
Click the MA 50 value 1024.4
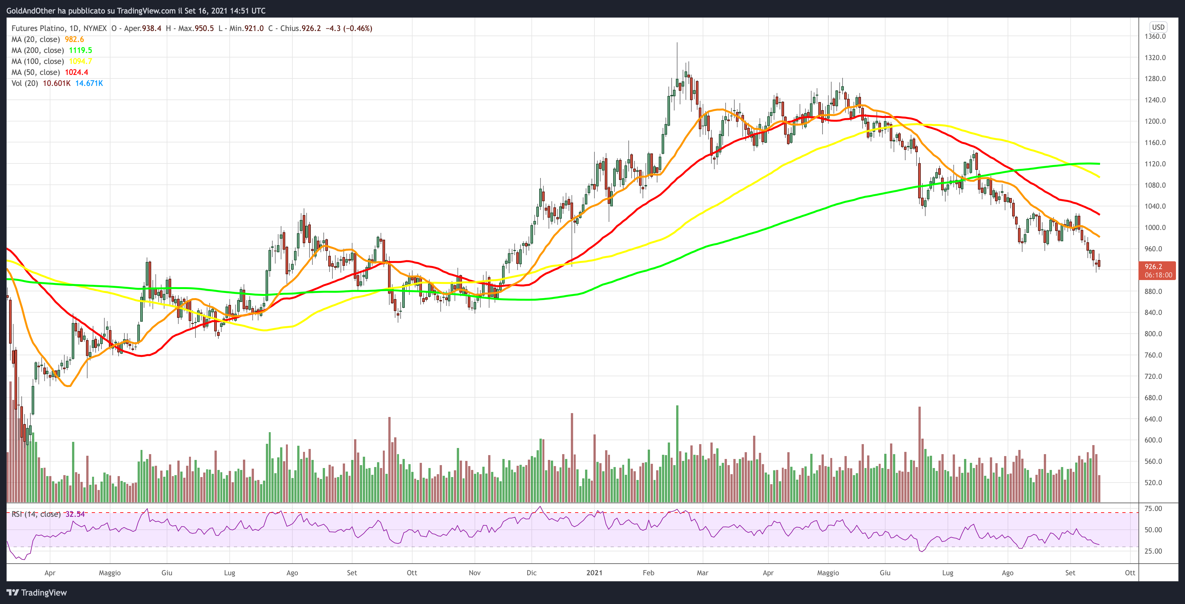tap(76, 72)
